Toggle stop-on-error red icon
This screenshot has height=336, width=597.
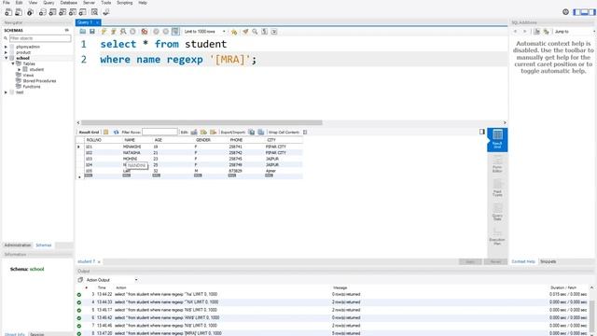coord(145,32)
